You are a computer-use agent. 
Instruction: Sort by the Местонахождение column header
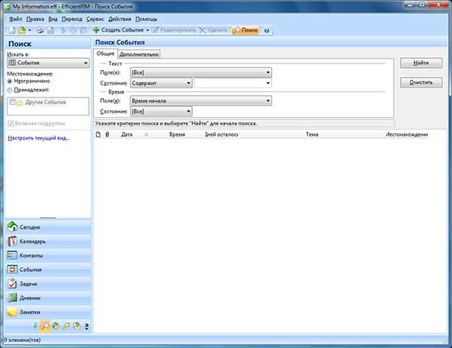pos(407,134)
